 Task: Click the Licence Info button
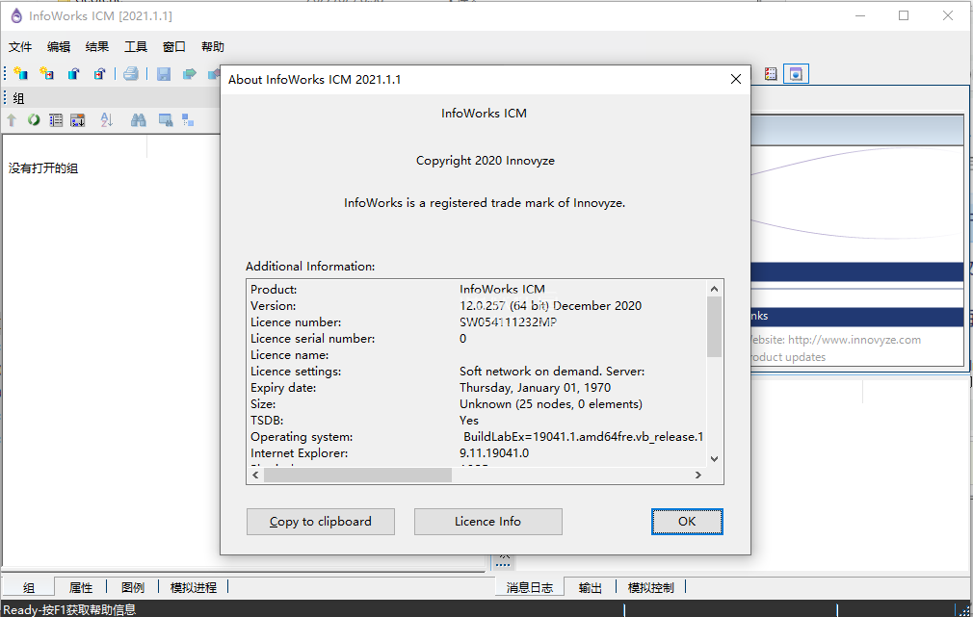(488, 522)
